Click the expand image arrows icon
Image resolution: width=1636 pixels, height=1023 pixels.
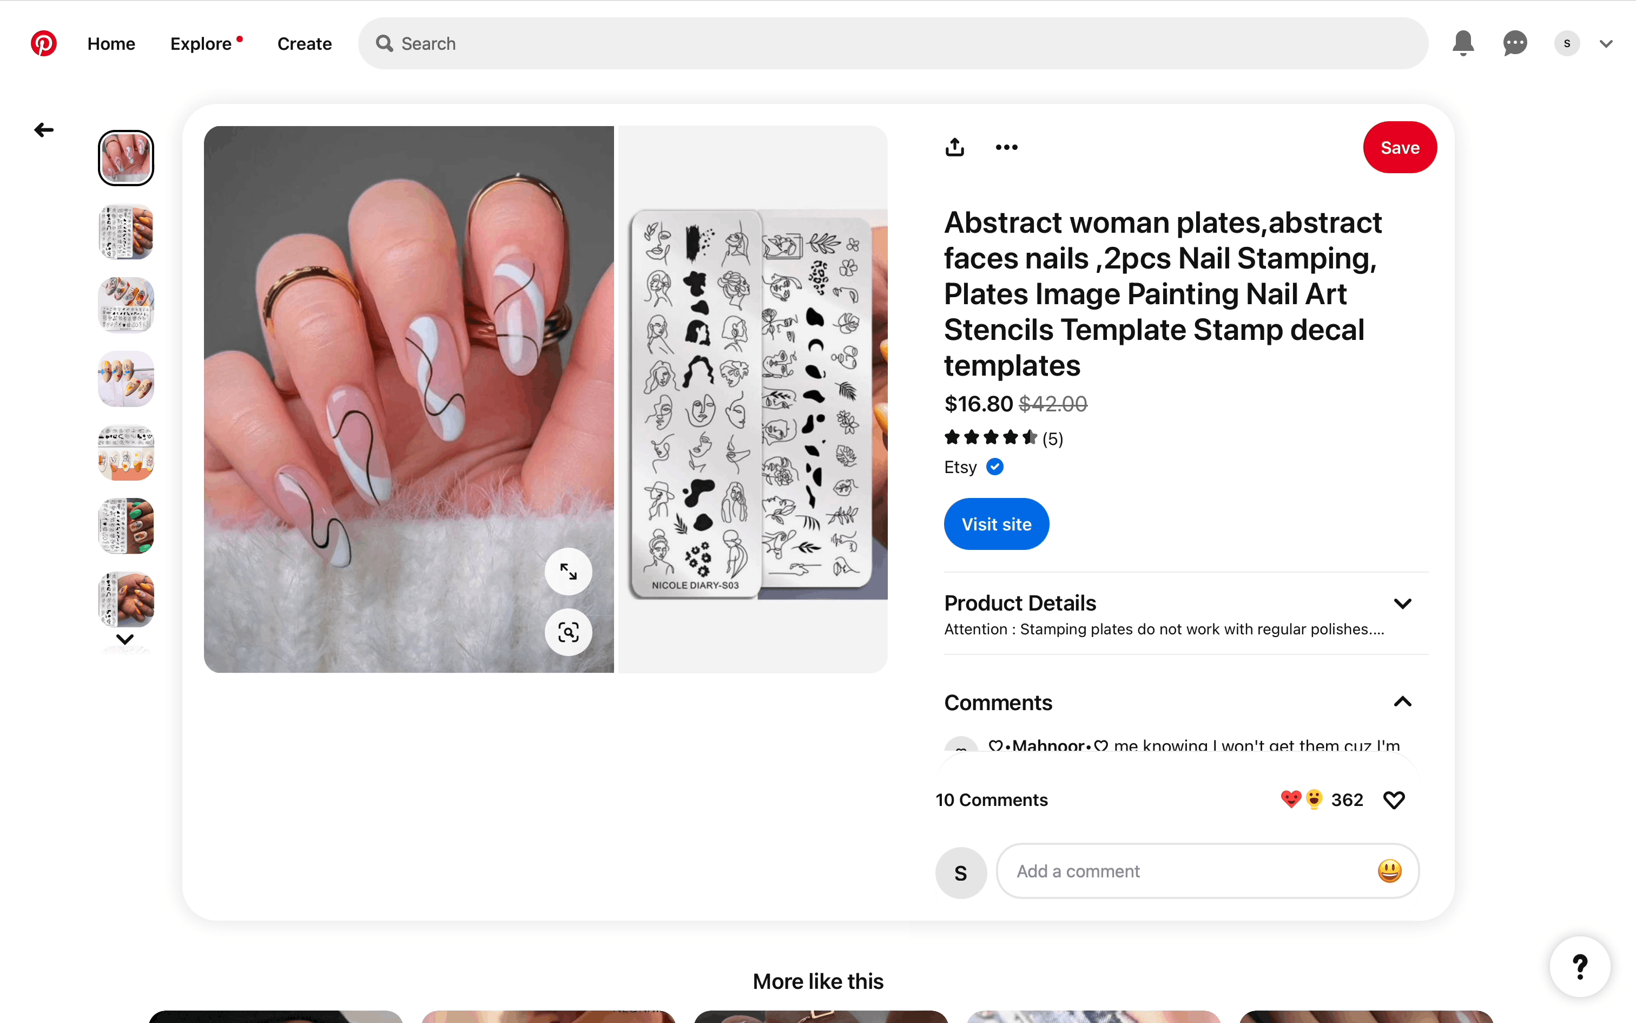coord(569,572)
